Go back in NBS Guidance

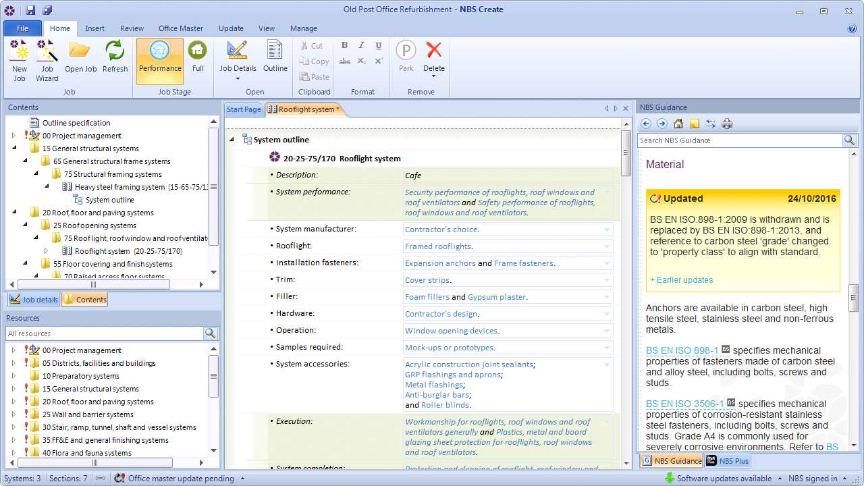point(646,124)
